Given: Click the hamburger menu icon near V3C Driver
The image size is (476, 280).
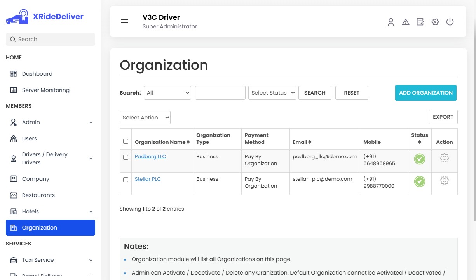Looking at the screenshot, I should coord(124,21).
